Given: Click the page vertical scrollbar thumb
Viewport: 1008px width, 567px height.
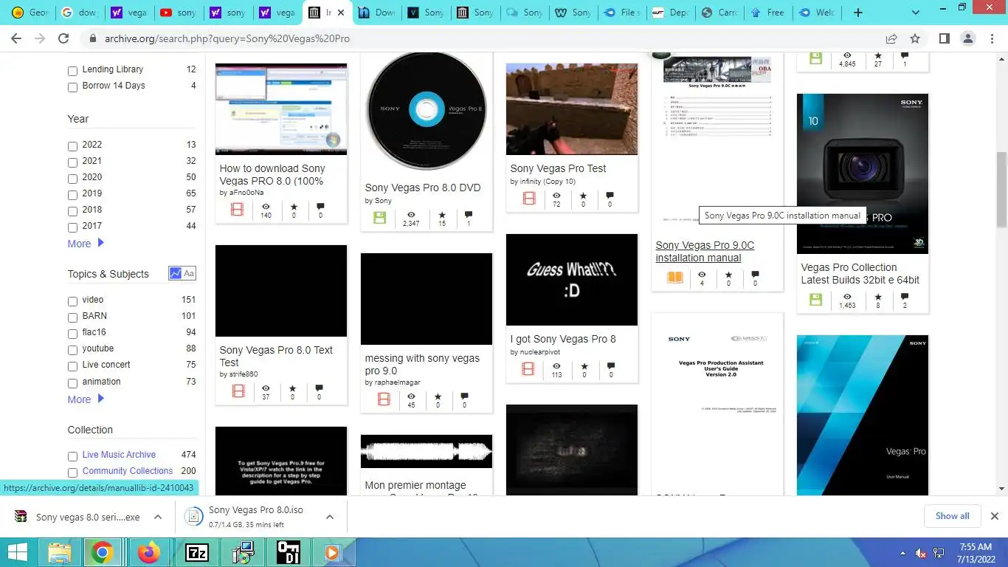Looking at the screenshot, I should pos(1001,189).
